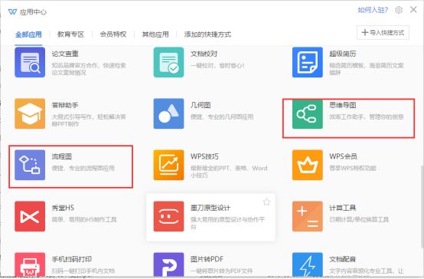
Task: Click the 便捷、专业的几何图应用 description
Action: 222,117
